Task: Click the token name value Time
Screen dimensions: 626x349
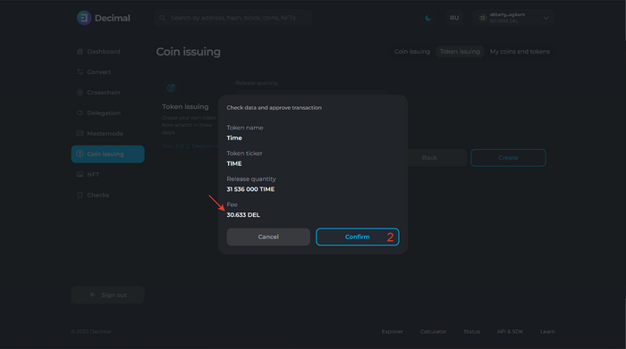Action: tap(234, 137)
